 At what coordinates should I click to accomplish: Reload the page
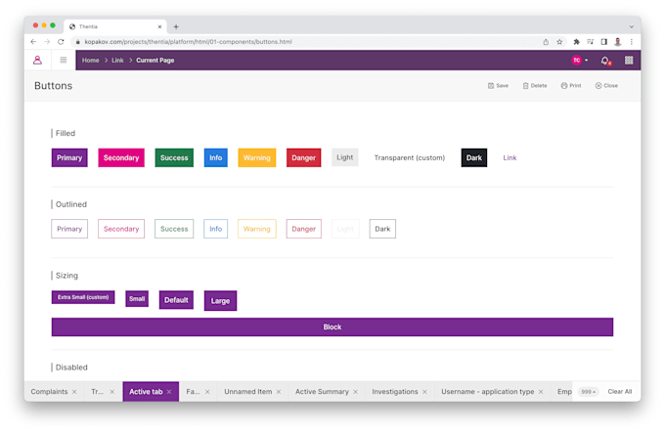61,41
